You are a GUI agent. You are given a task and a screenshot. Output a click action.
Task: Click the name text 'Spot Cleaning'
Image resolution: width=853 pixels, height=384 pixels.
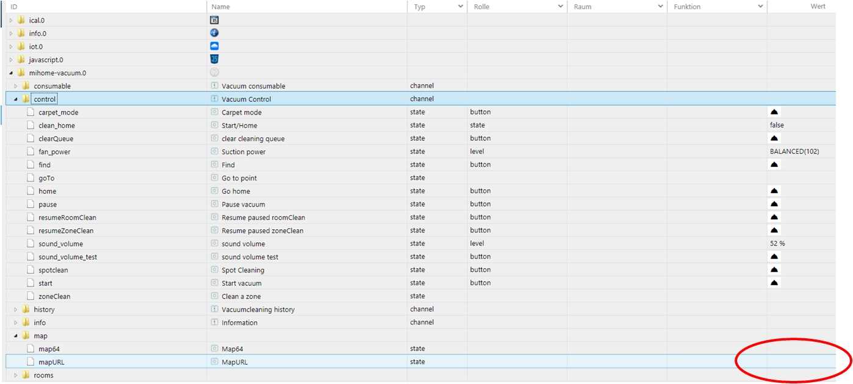tap(243, 270)
